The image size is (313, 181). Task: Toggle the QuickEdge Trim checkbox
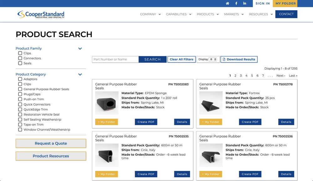(x=20, y=109)
